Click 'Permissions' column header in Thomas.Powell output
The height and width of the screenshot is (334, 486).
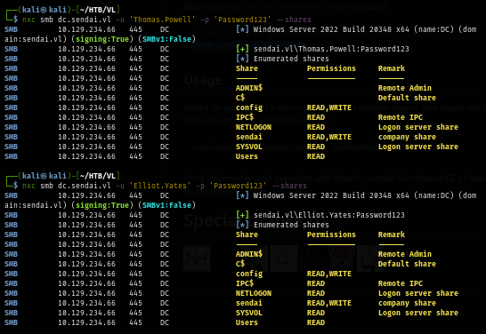[x=331, y=68]
